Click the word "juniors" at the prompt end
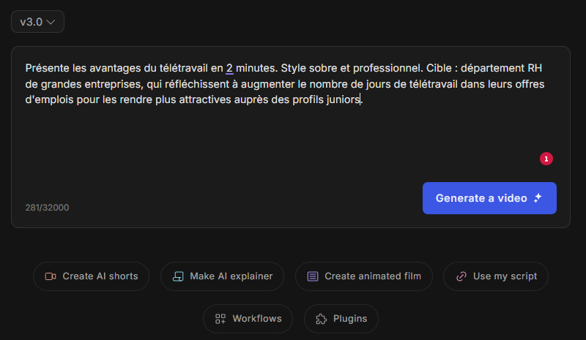 point(343,99)
